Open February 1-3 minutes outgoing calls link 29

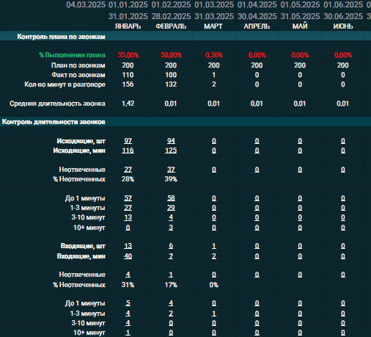point(171,208)
